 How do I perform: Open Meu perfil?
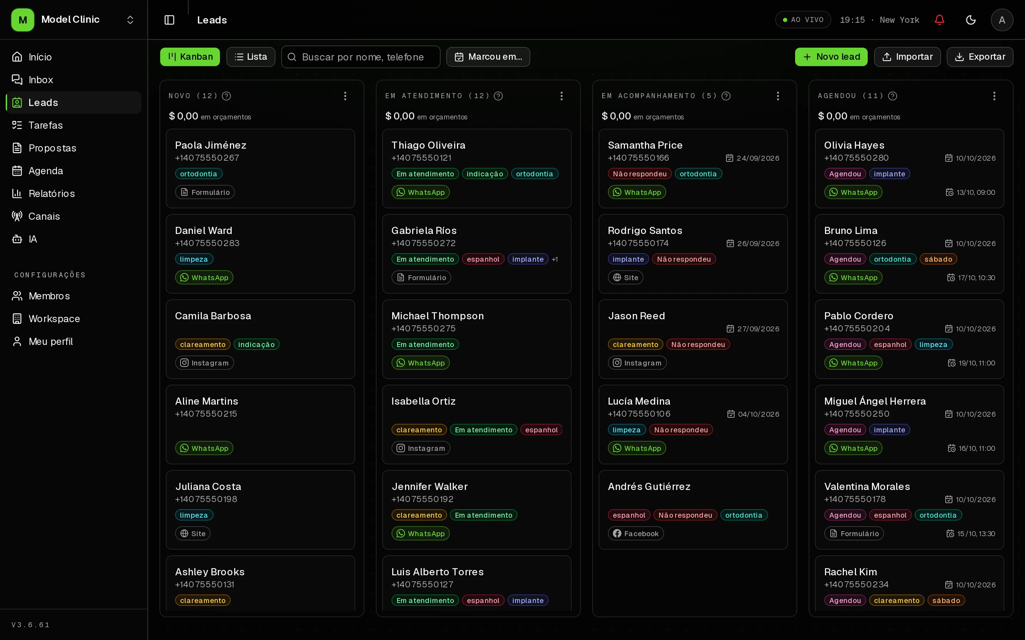(74, 342)
